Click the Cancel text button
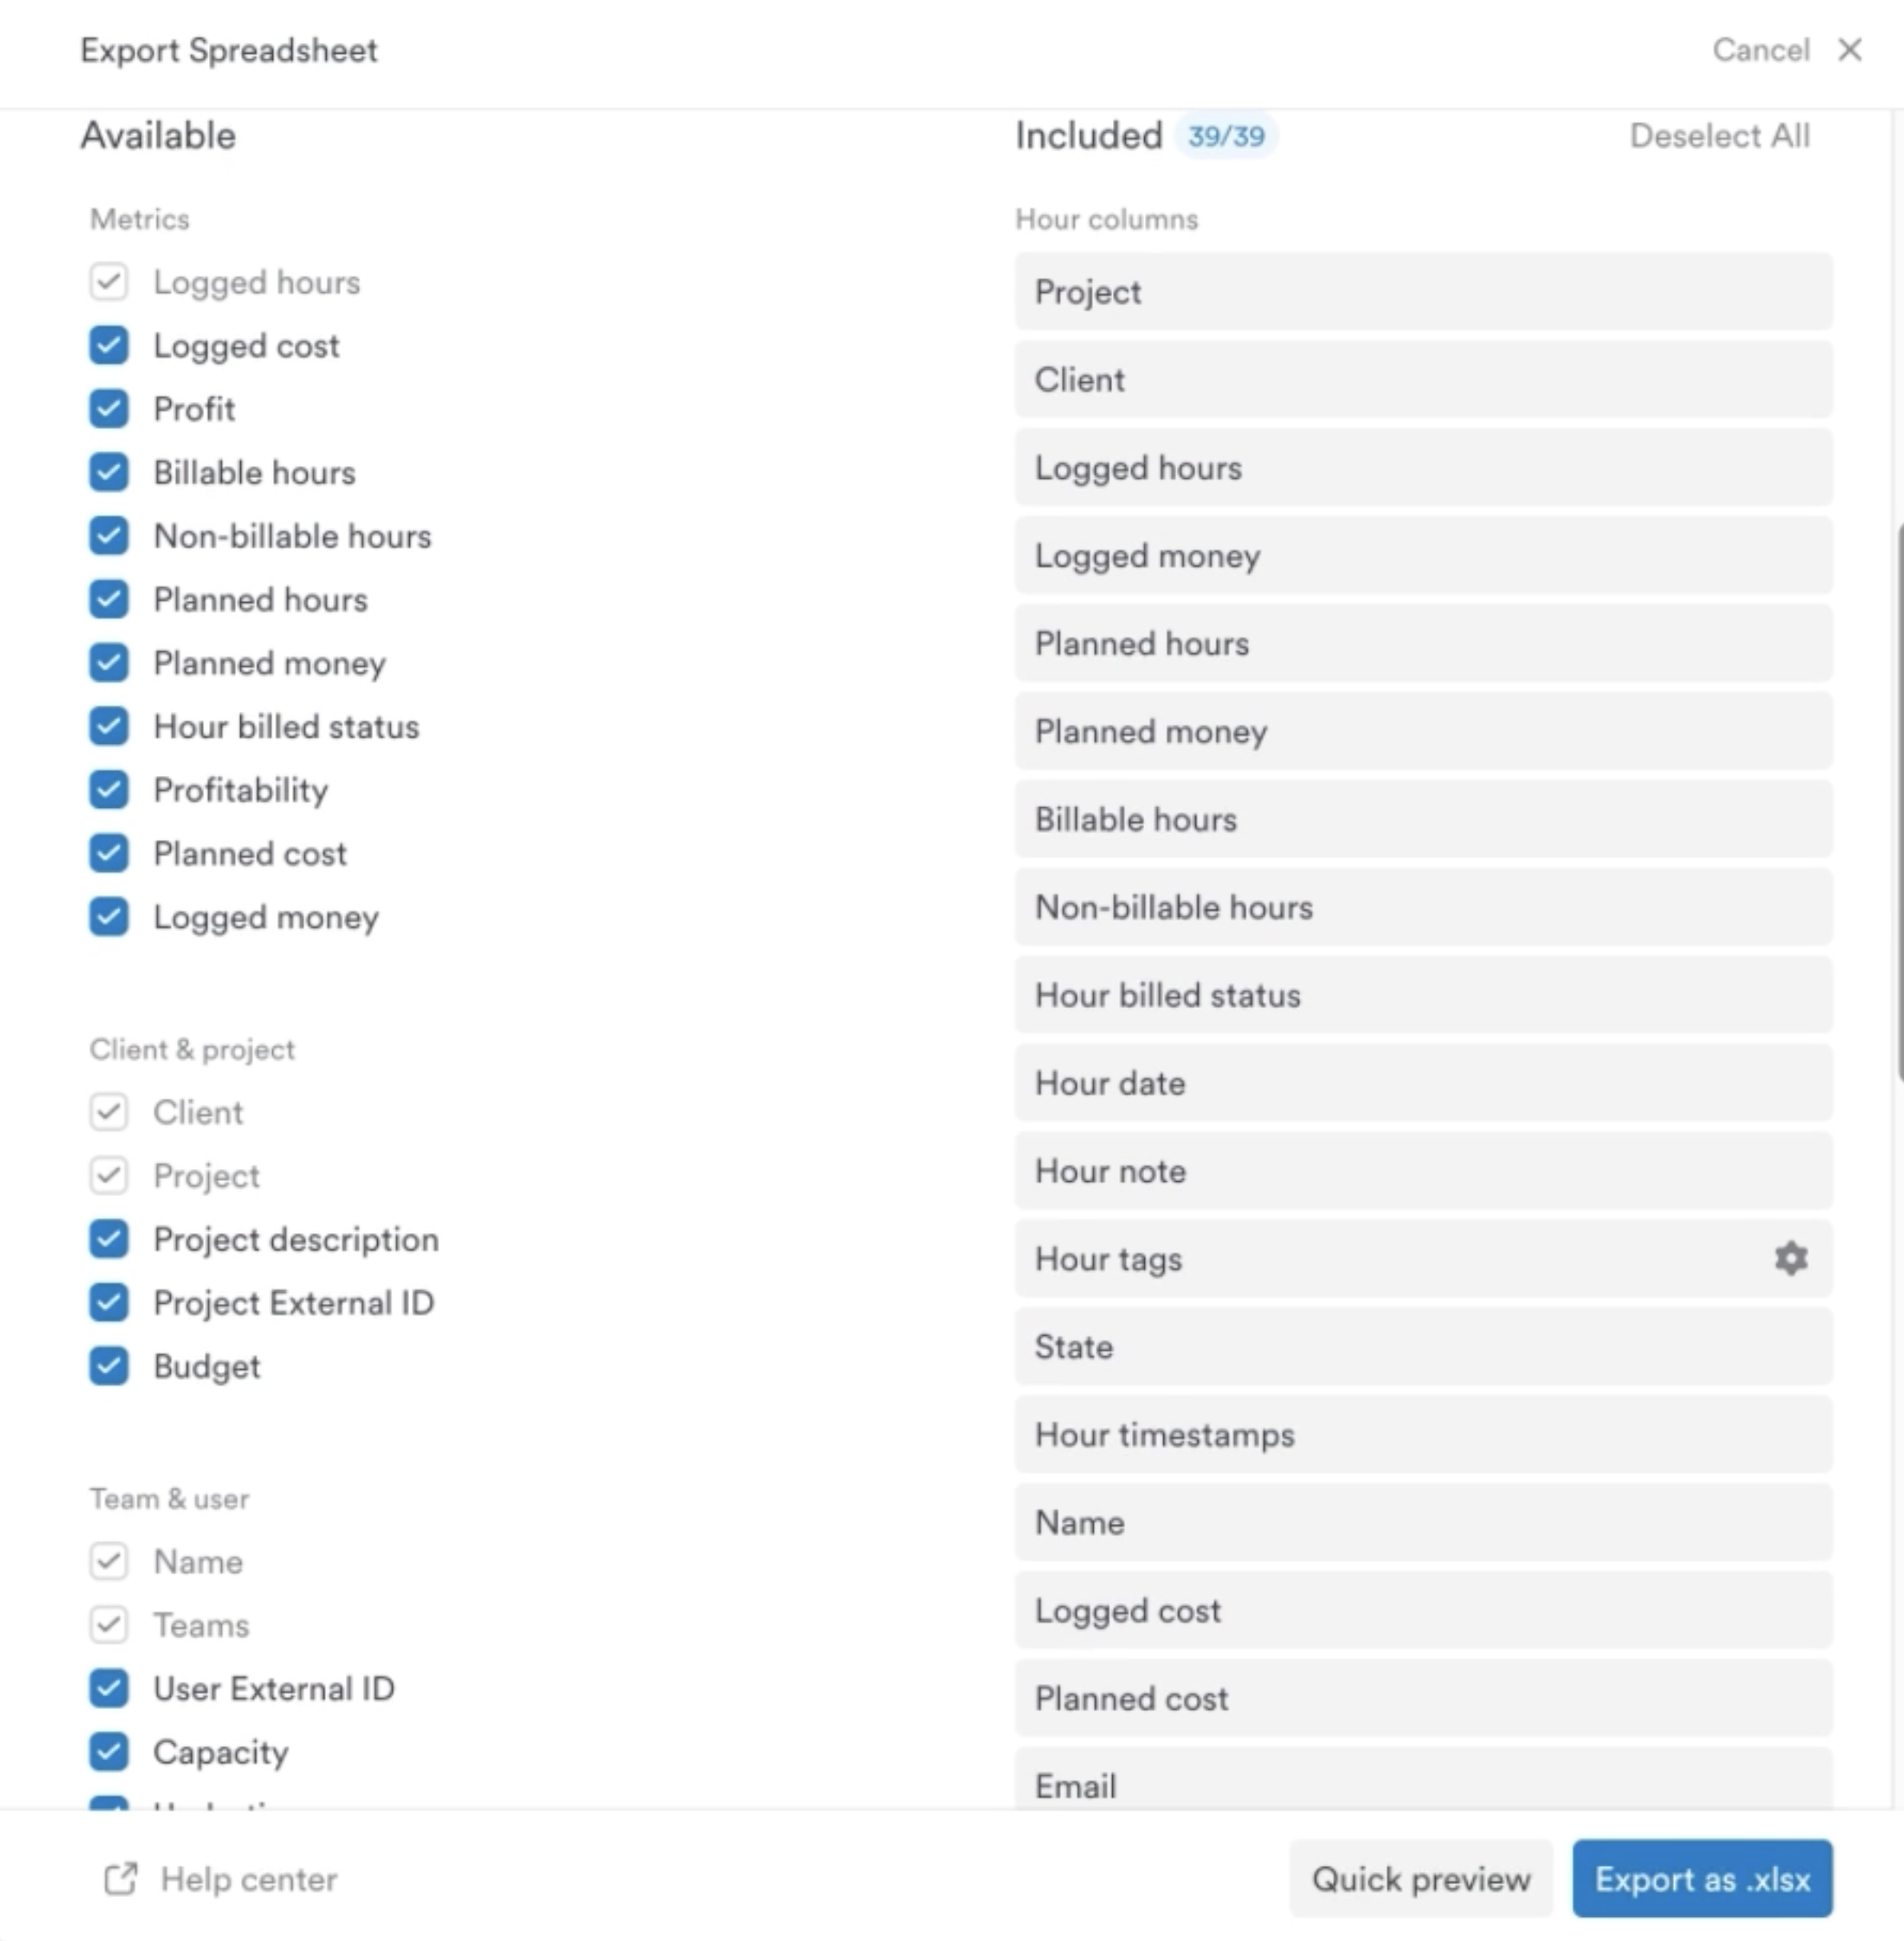This screenshot has width=1904, height=1941. pos(1760,50)
